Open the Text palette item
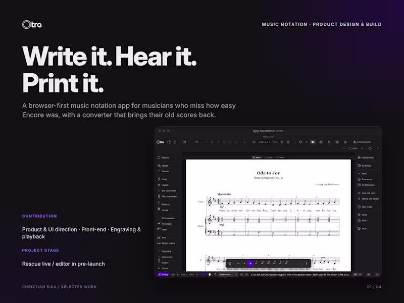404x303 pixels. point(162,237)
